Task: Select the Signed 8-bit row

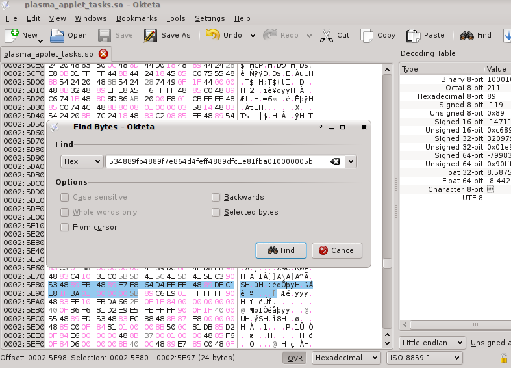Action: coord(455,105)
